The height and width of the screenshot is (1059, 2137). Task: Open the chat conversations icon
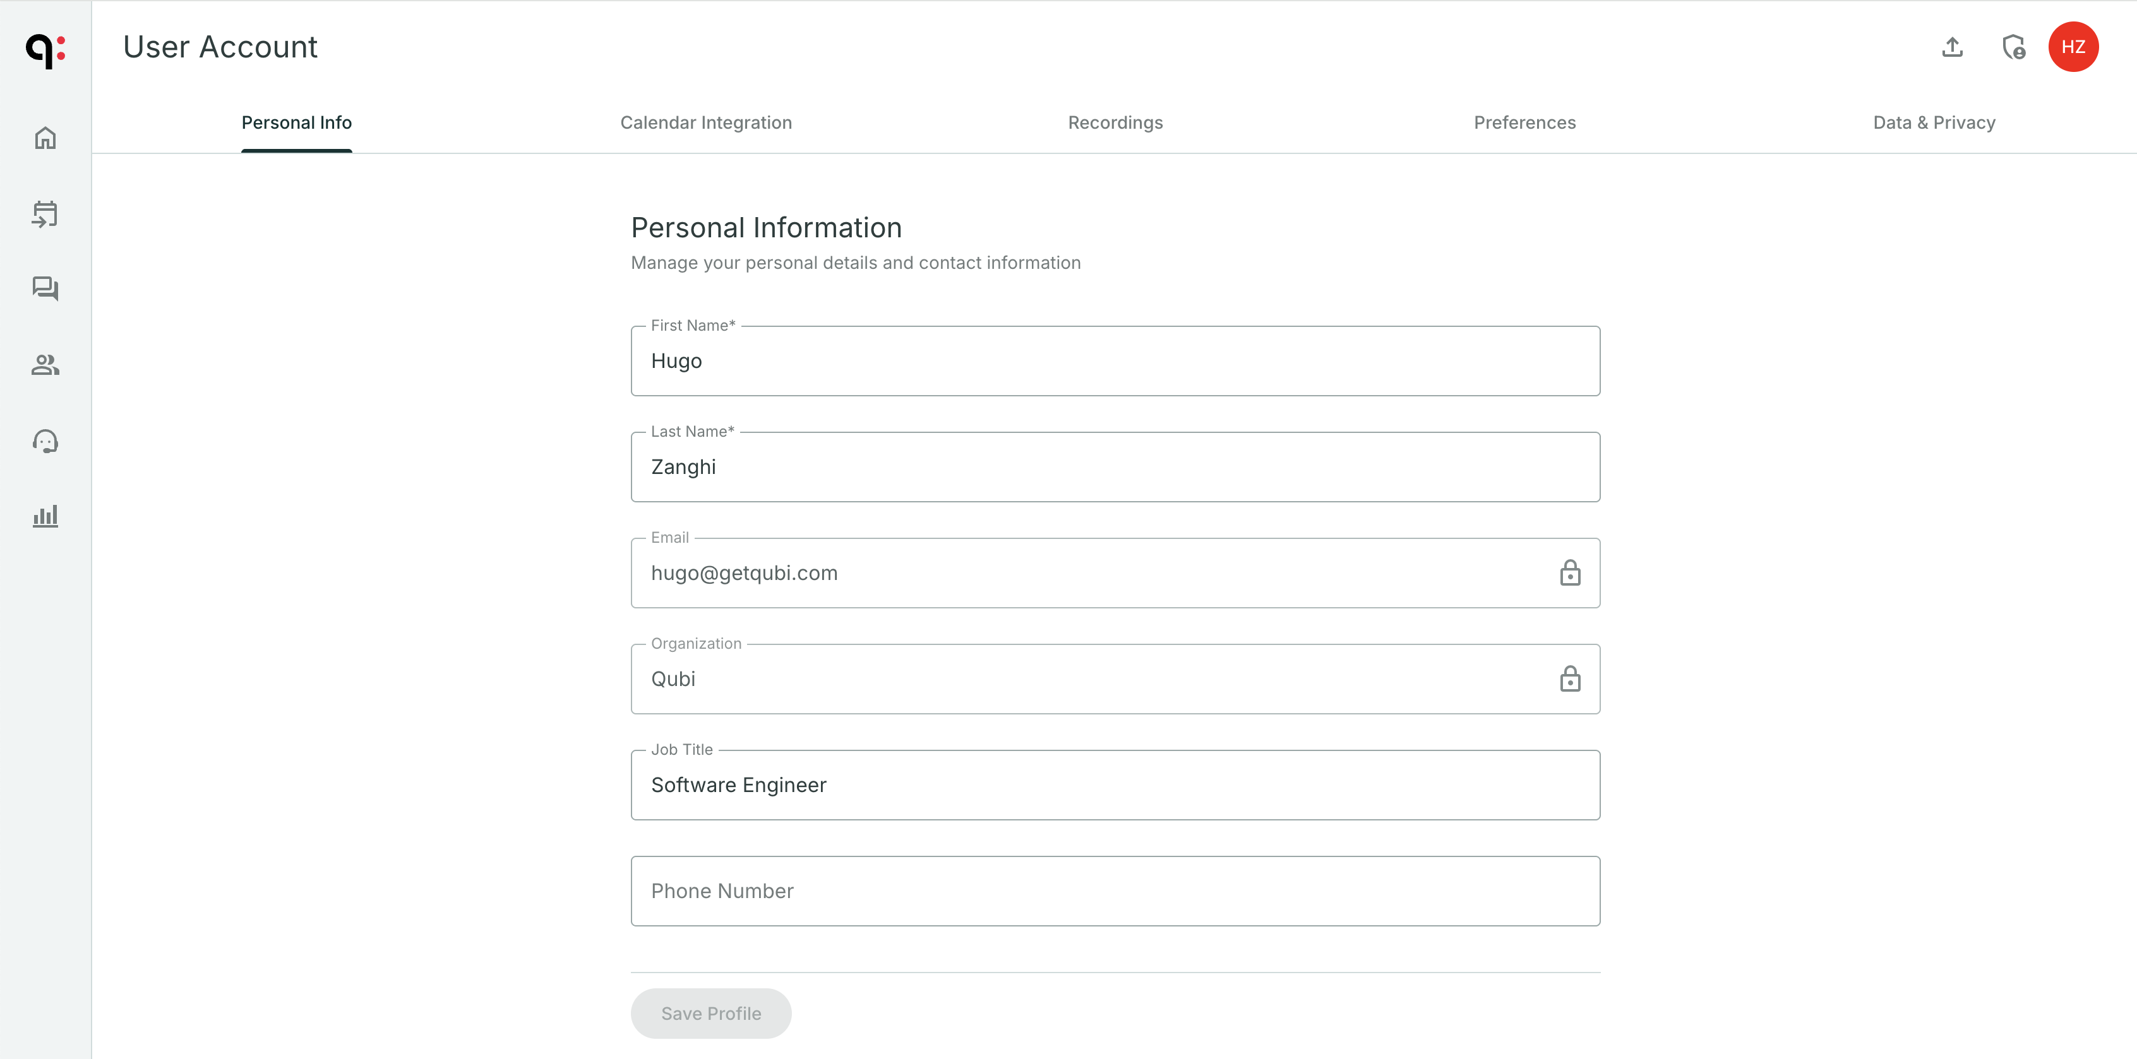(45, 288)
